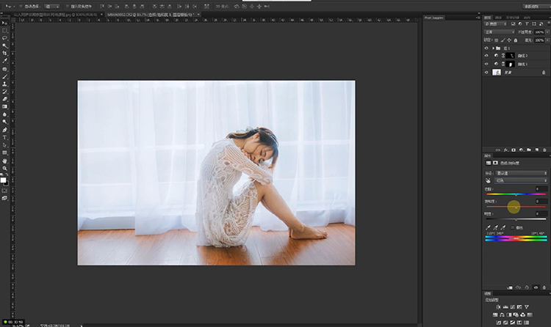Open the layer fill slider dropdown
Viewport: 551px width, 327px height.
547,40
